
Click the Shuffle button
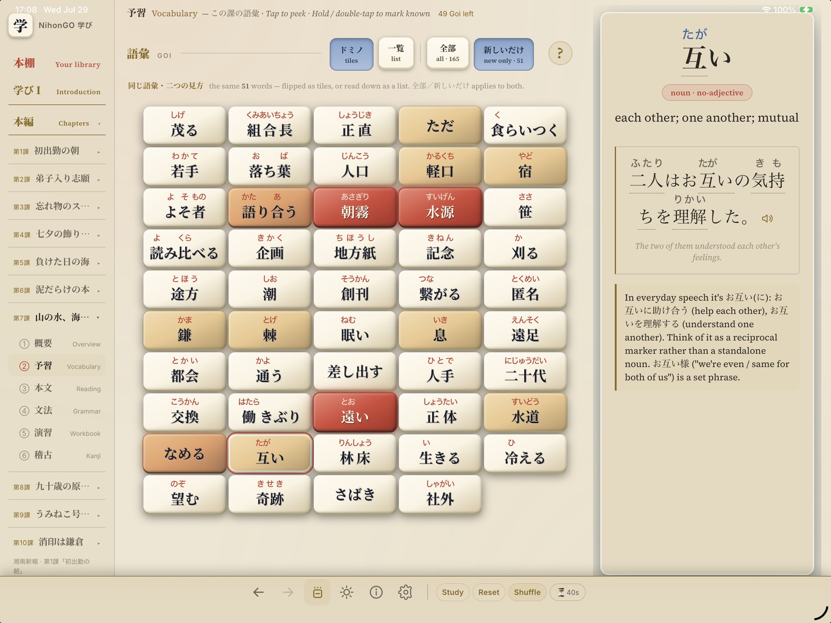527,592
